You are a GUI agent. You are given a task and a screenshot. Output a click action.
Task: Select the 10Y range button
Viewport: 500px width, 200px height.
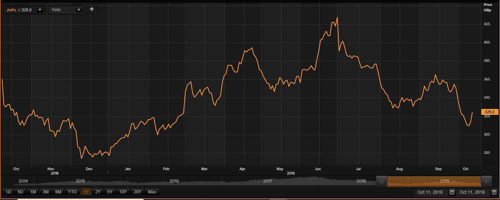tap(124, 192)
